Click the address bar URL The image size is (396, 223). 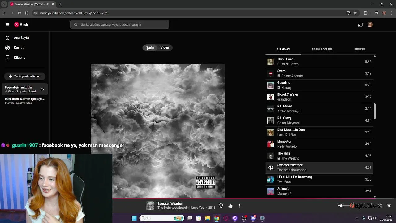[x=74, y=13]
